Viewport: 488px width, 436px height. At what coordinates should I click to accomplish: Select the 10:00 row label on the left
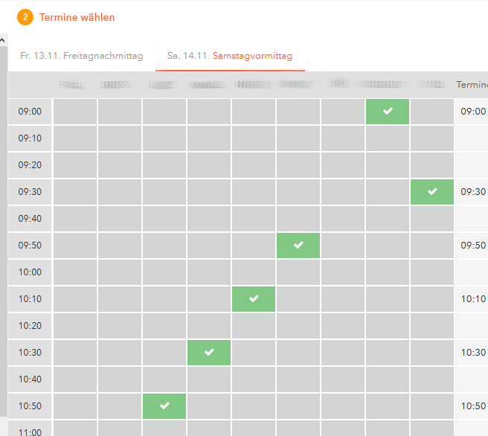(x=30, y=272)
